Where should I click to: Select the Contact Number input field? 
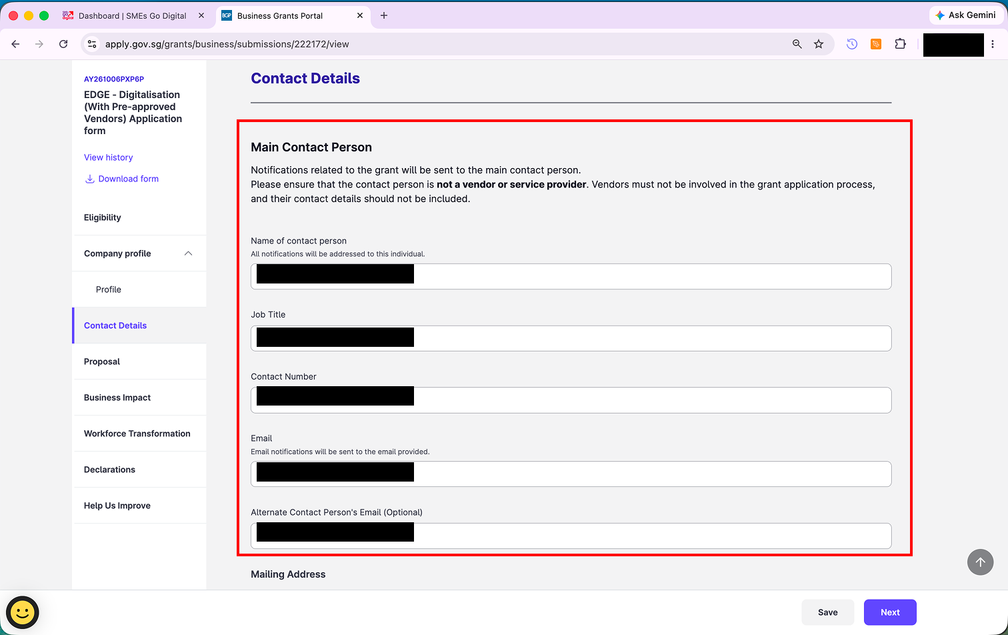pos(571,400)
